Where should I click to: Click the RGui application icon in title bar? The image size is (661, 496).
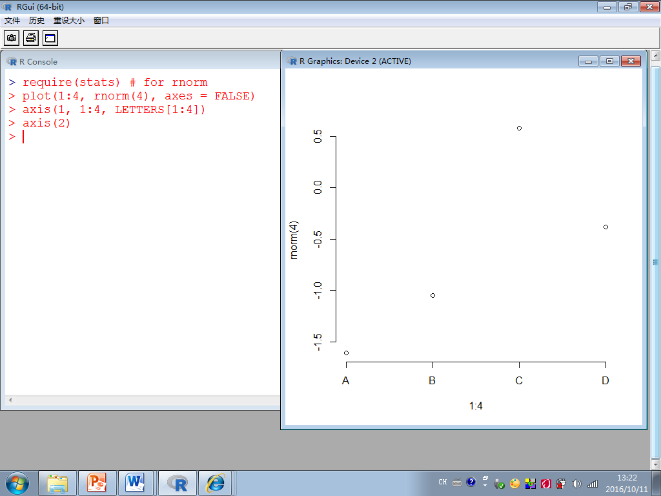coord(7,6)
